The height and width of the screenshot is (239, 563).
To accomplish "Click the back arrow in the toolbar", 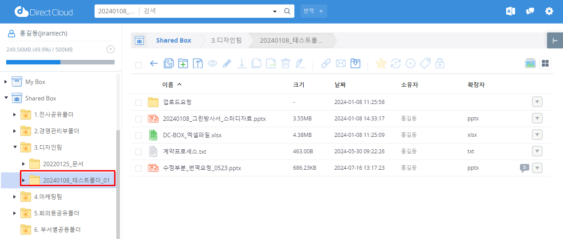I will pyautogui.click(x=154, y=64).
